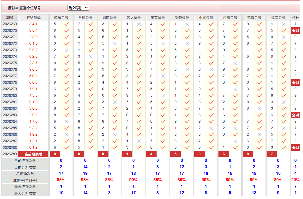Click 谷风's red check mark in row 2026288
This screenshot has height=199, width=303.
[x=91, y=148]
